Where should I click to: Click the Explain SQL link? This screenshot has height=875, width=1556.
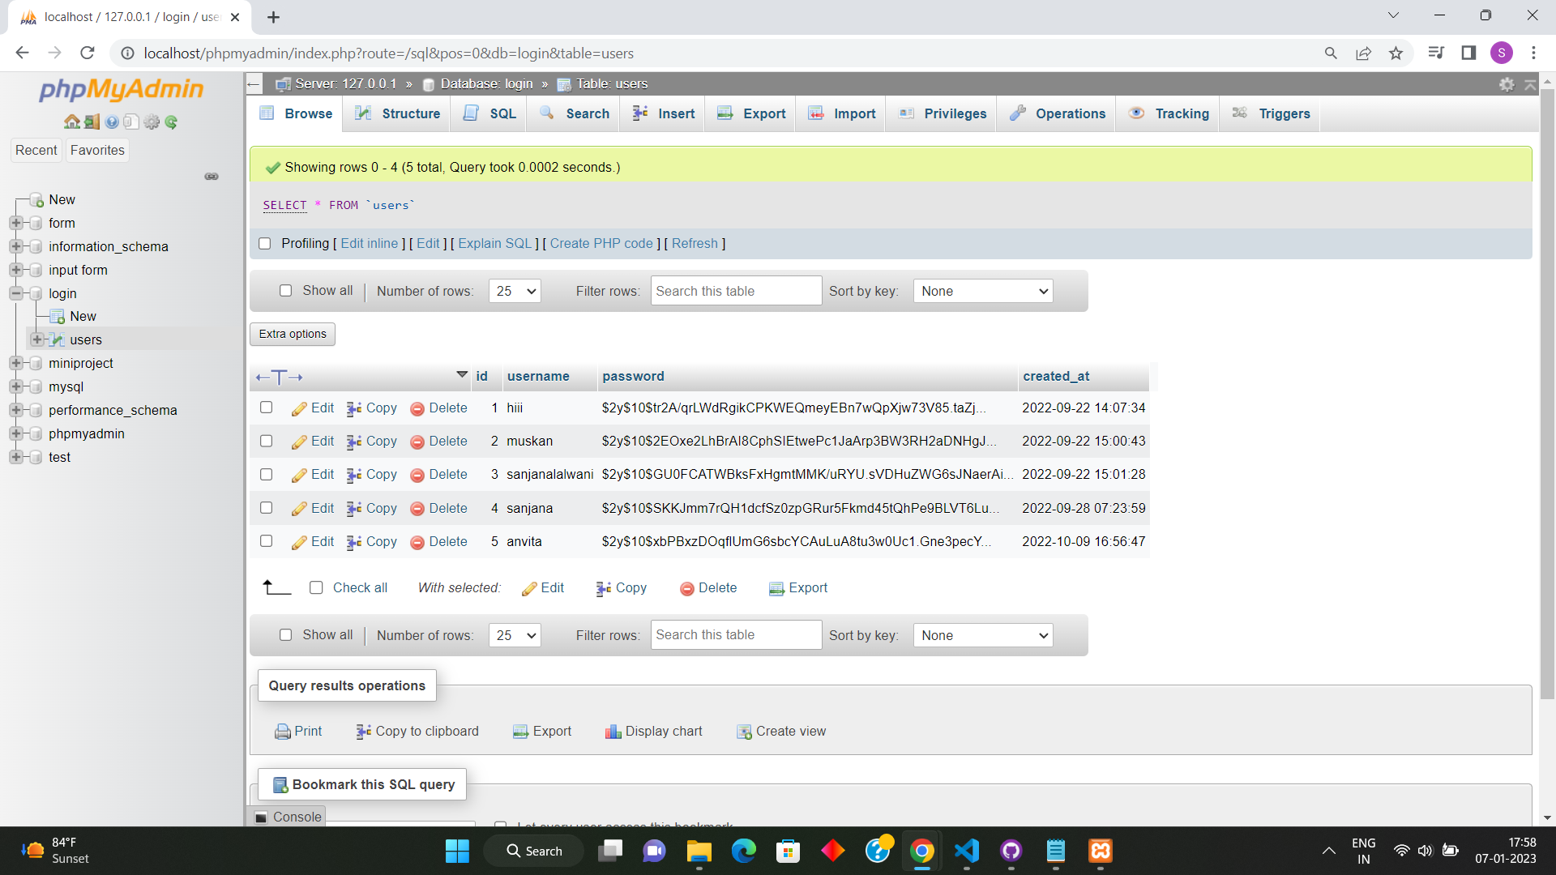coord(494,244)
